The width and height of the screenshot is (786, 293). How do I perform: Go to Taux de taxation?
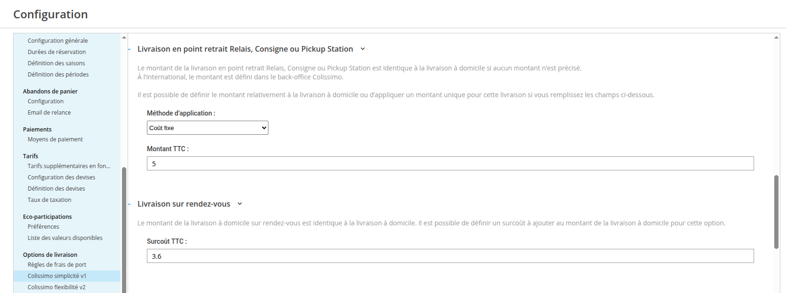point(50,200)
